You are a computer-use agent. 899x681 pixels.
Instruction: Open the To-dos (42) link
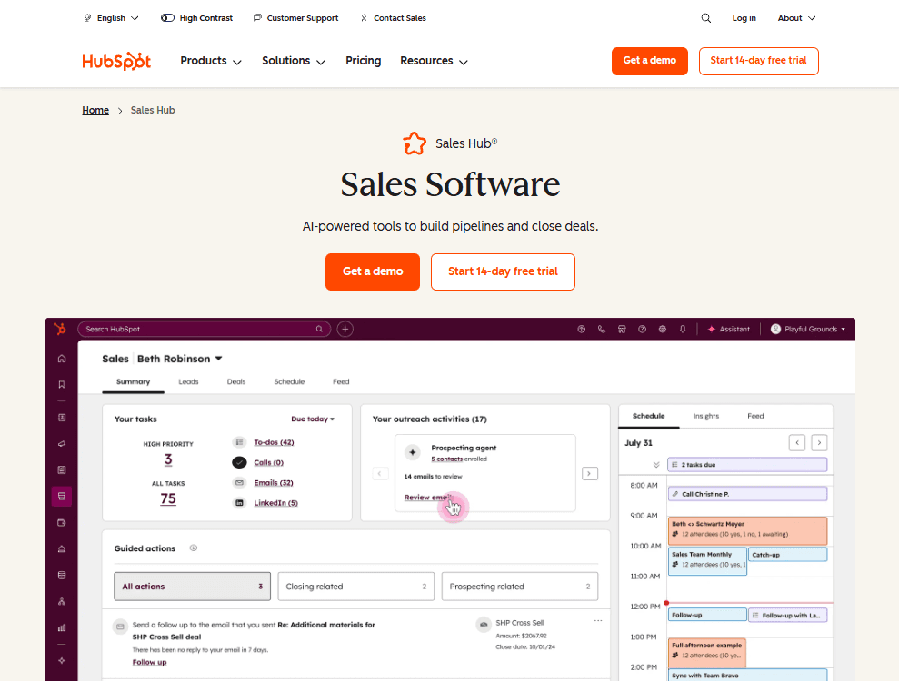(274, 442)
